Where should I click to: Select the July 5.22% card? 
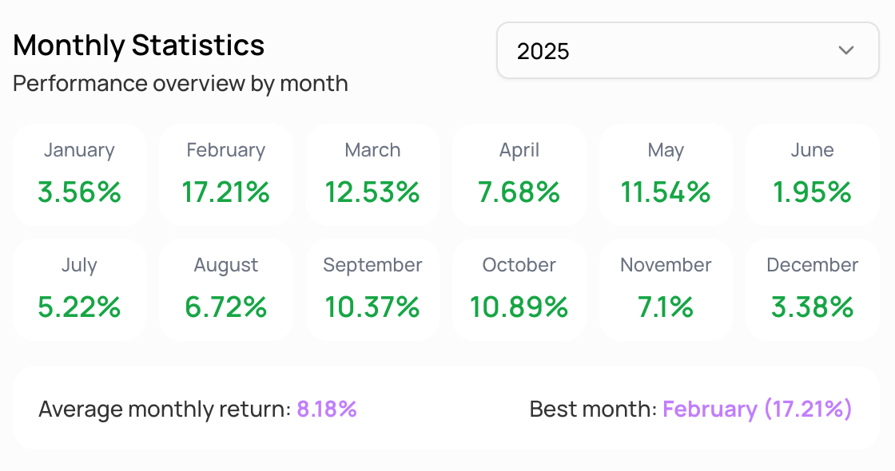point(79,289)
